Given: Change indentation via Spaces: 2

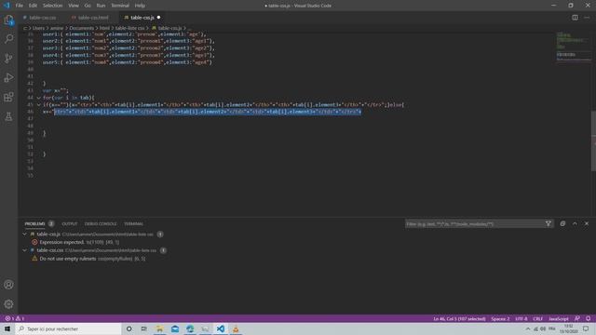Looking at the screenshot, I should tap(500, 318).
